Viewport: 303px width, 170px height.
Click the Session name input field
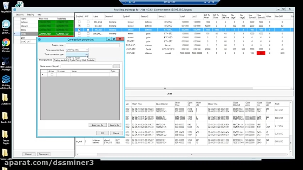(x=93, y=45)
